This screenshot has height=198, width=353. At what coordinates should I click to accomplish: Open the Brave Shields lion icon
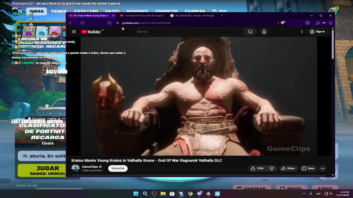point(282,23)
